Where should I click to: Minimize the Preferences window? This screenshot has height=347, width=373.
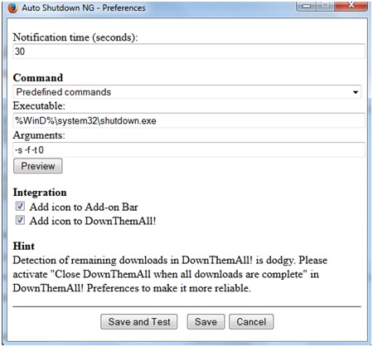coord(307,6)
